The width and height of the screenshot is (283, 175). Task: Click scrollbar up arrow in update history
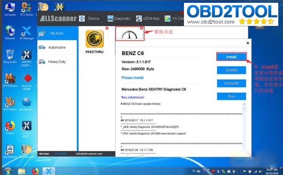[x=244, y=104]
